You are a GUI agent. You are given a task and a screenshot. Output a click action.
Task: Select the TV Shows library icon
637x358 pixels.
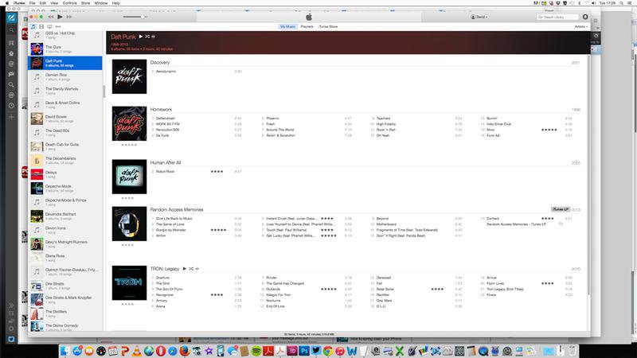[49, 26]
